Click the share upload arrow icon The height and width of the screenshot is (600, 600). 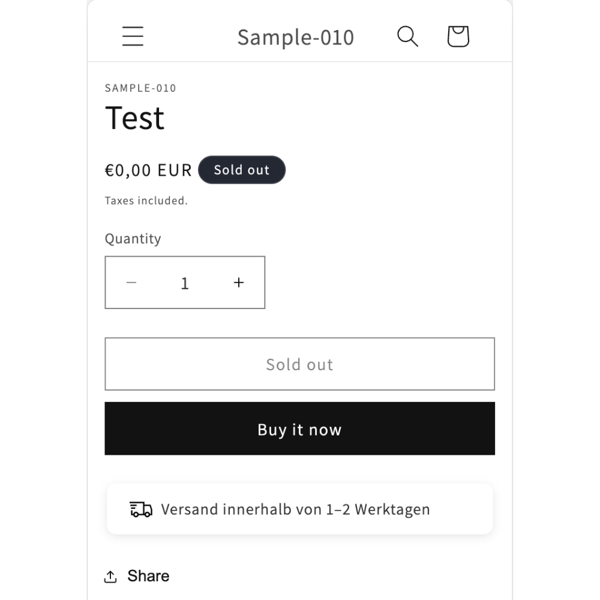[x=110, y=576]
